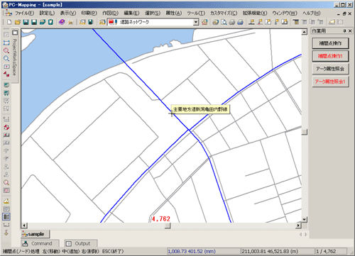
Task: Click the second floppy disk save icon
Action: click(34, 22)
